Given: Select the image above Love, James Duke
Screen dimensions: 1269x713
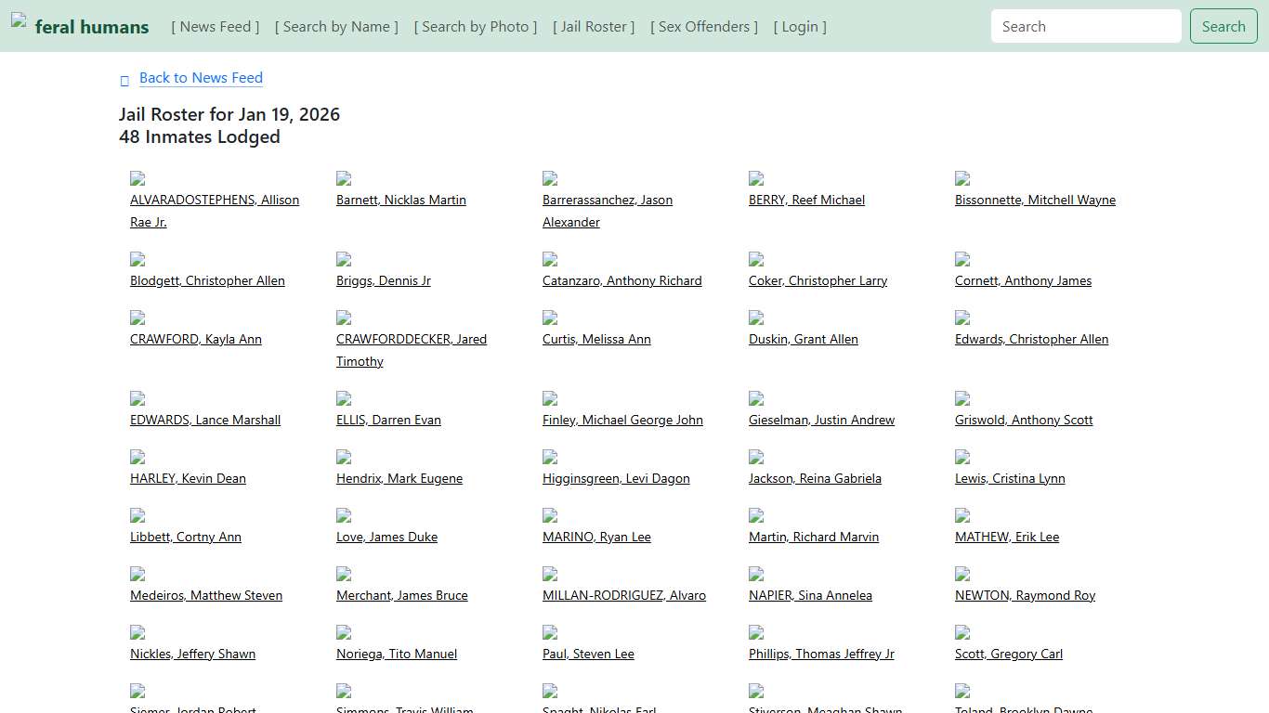Looking at the screenshot, I should point(344,515).
